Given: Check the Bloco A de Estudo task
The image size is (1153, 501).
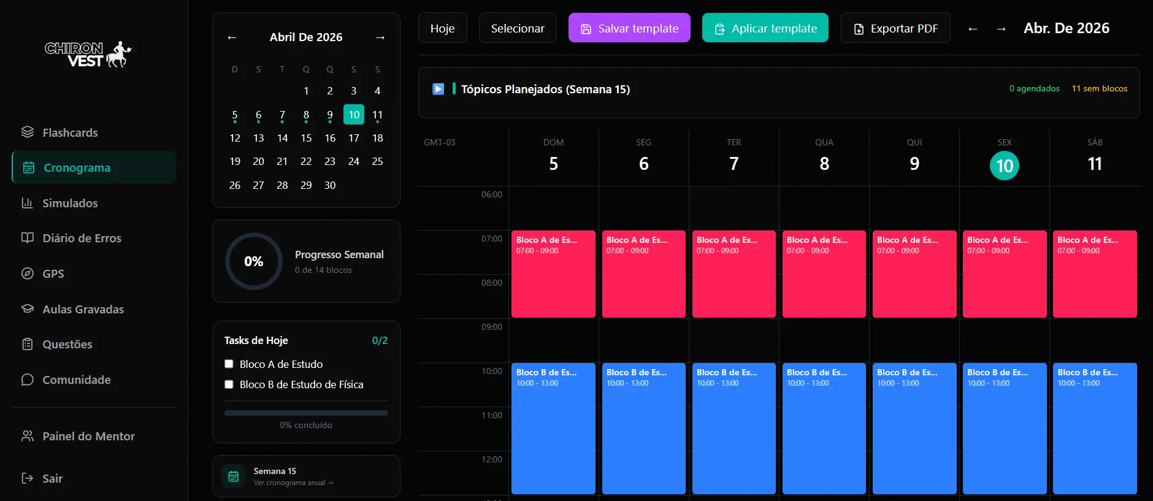Looking at the screenshot, I should (x=229, y=364).
